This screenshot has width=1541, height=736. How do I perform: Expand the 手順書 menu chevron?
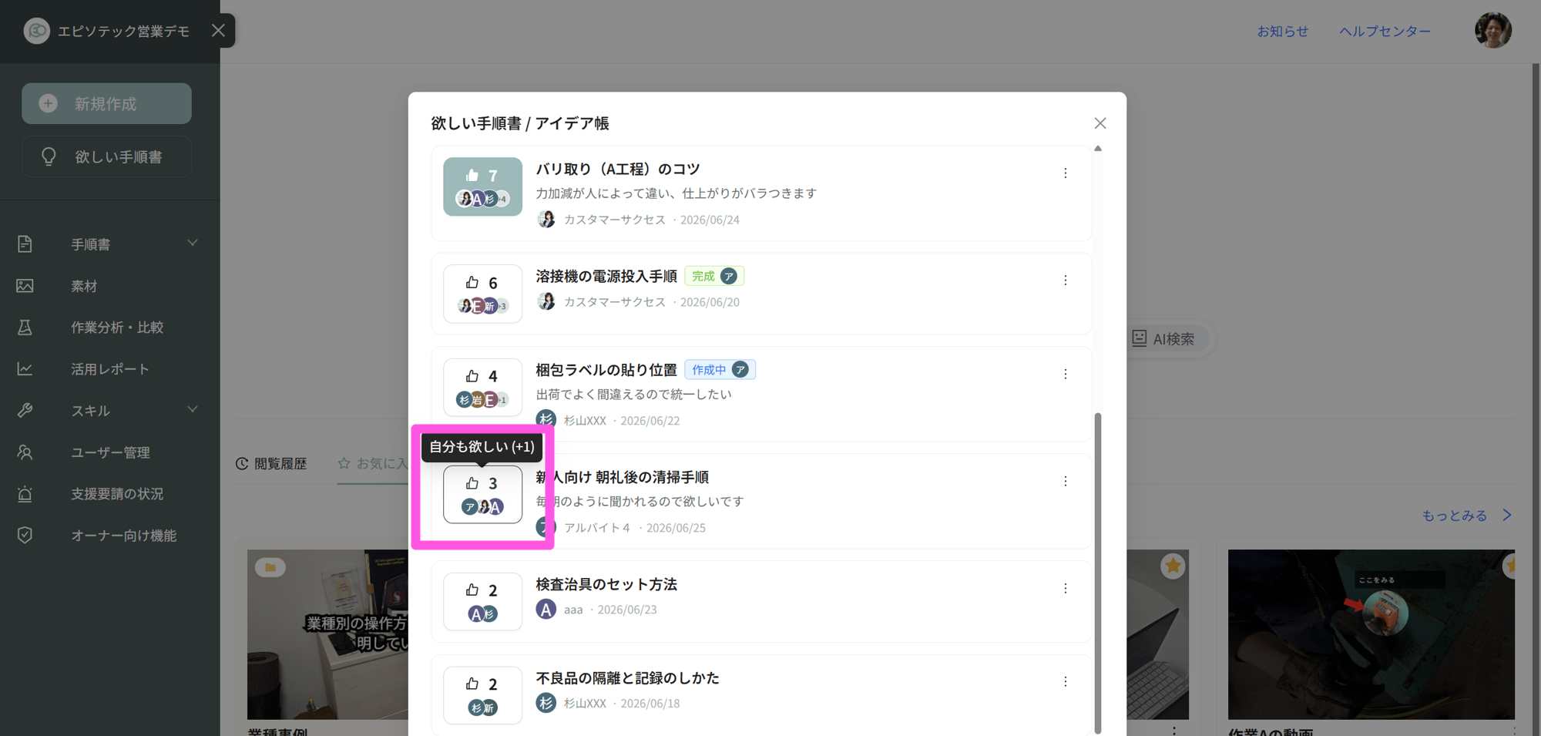tap(193, 244)
